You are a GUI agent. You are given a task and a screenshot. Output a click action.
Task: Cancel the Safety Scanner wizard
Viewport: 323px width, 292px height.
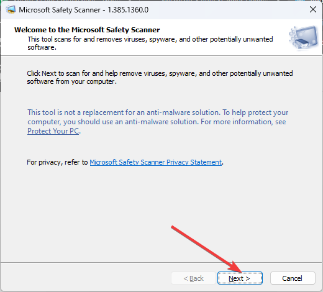tap(293, 278)
